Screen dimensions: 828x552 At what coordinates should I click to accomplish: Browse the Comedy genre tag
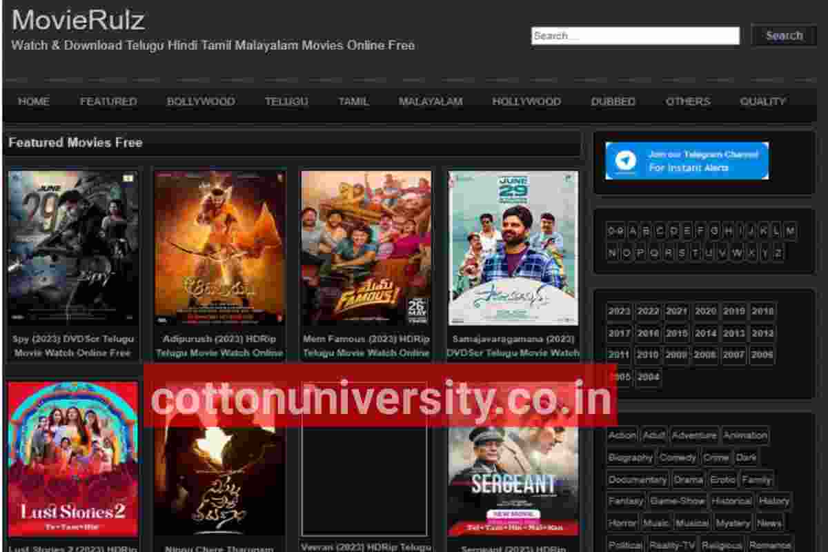click(x=678, y=457)
